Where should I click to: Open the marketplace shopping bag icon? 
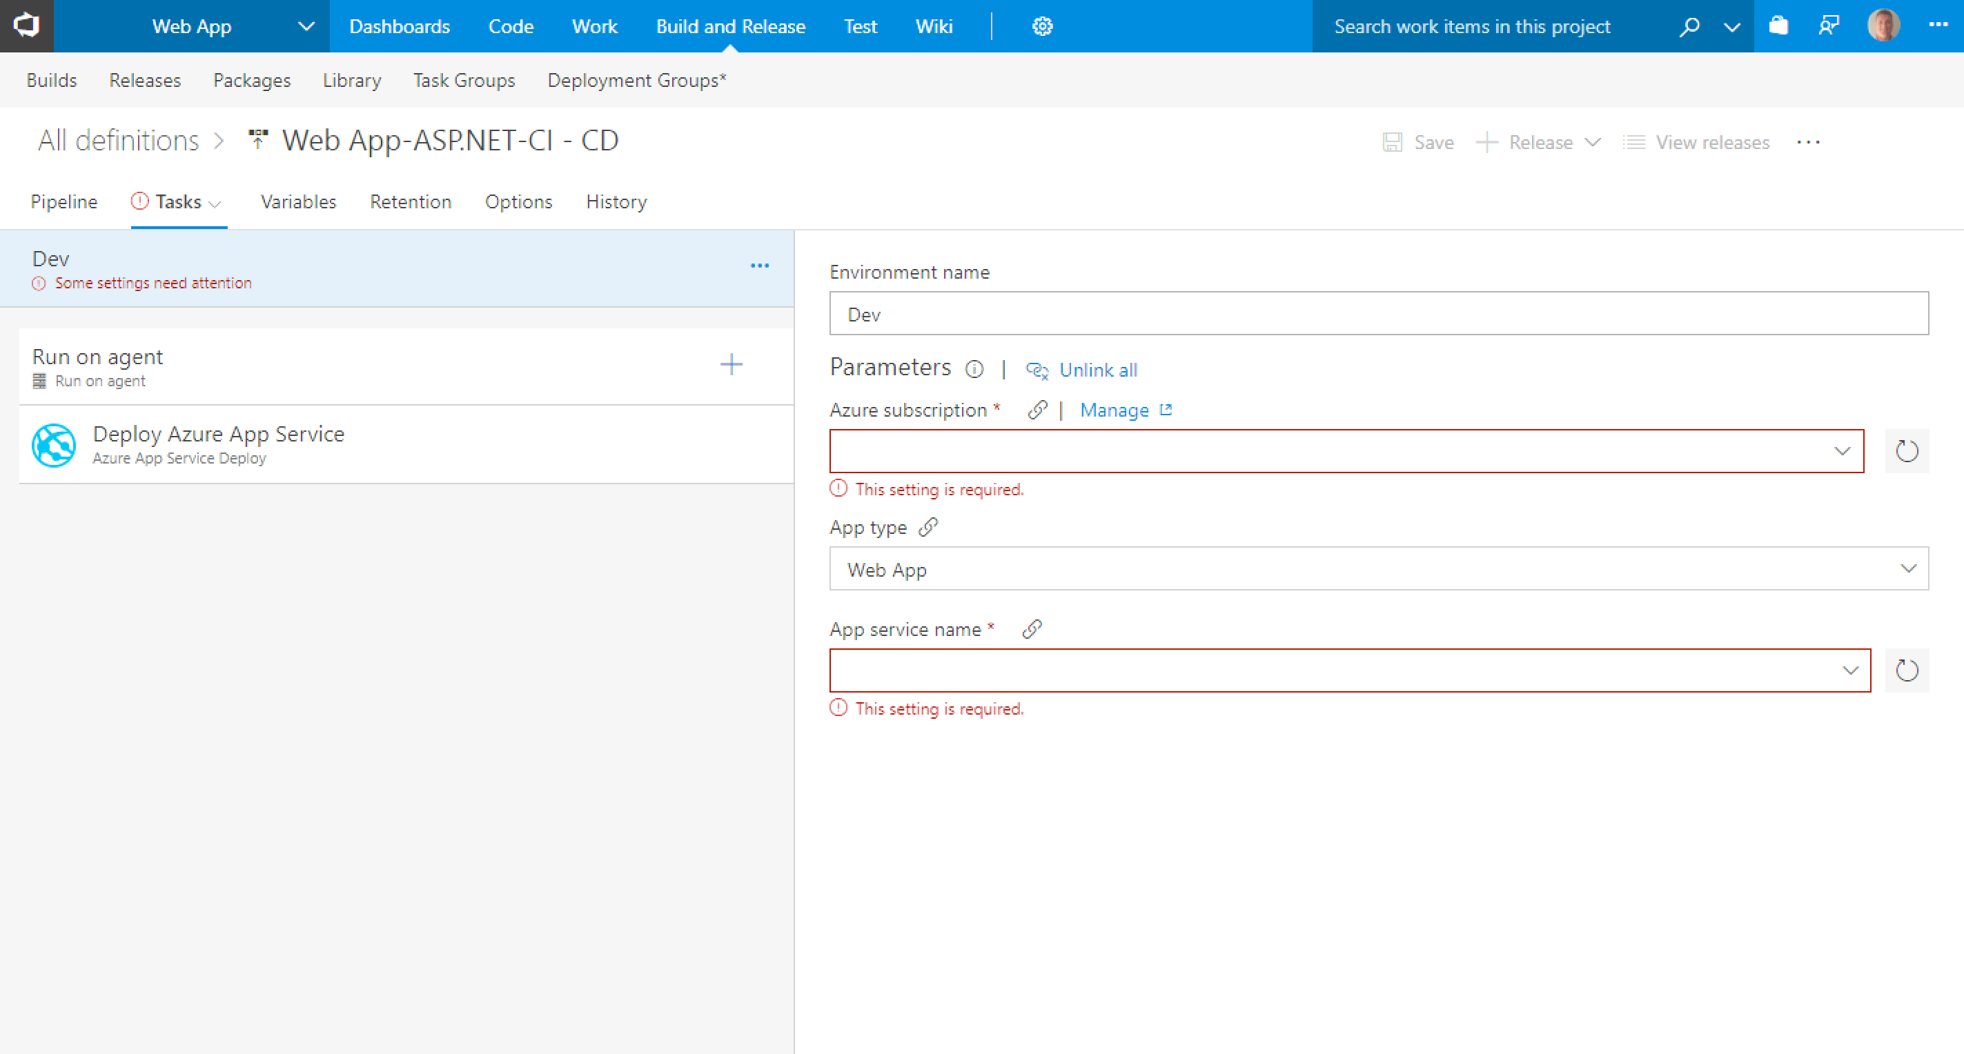click(x=1778, y=27)
